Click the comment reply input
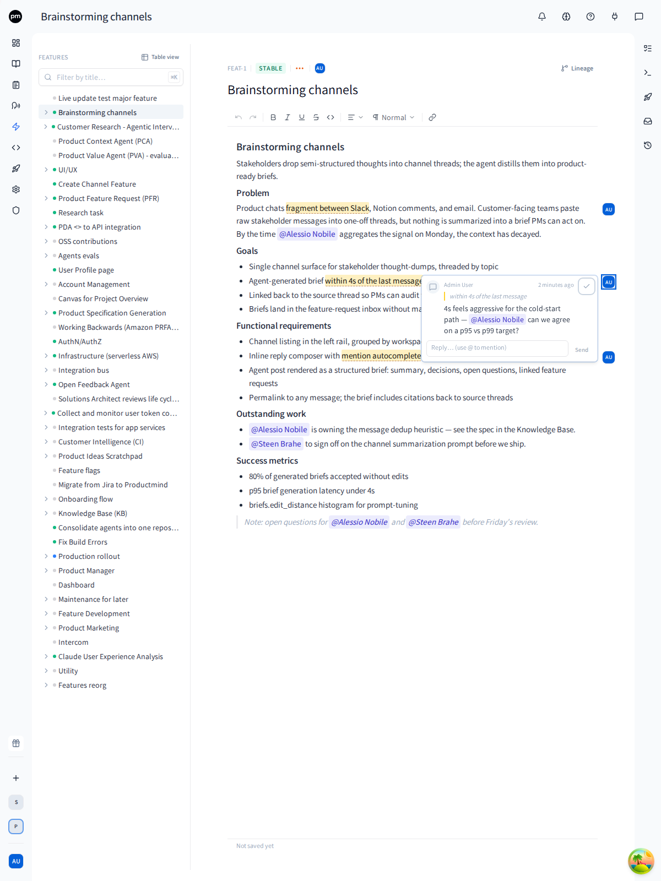 [x=497, y=348]
